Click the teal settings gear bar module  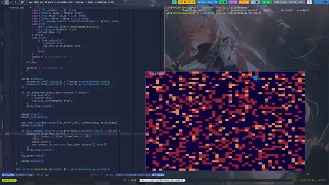[x=174, y=2]
